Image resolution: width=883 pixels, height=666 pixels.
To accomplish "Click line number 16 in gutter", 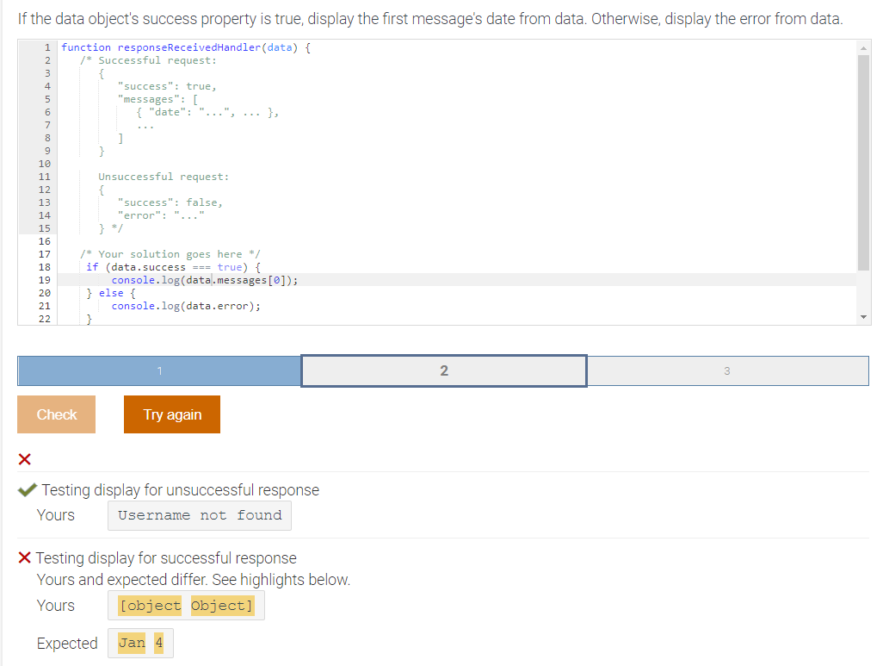I will point(45,241).
